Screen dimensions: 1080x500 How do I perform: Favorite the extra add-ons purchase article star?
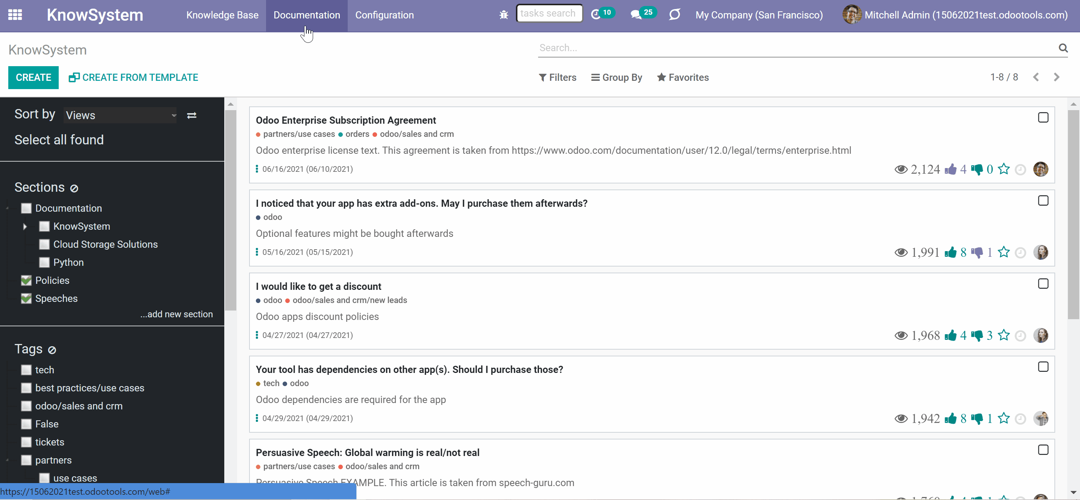tap(1004, 252)
